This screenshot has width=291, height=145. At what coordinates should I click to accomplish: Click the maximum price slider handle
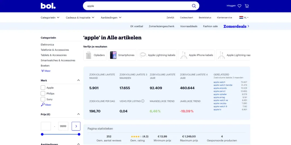79,134
